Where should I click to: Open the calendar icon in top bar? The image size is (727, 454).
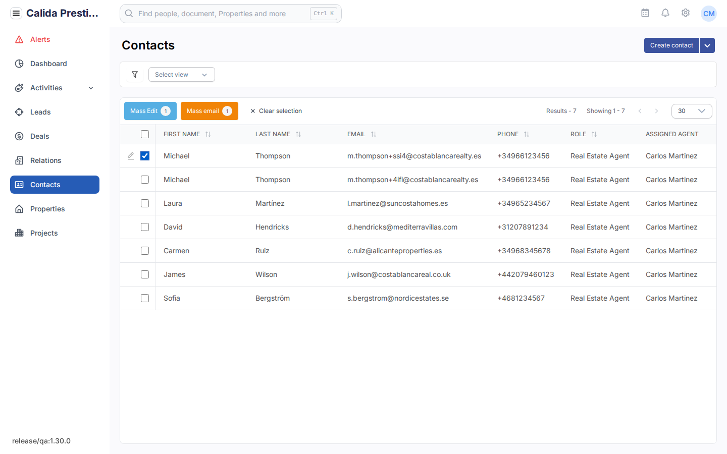click(x=645, y=13)
